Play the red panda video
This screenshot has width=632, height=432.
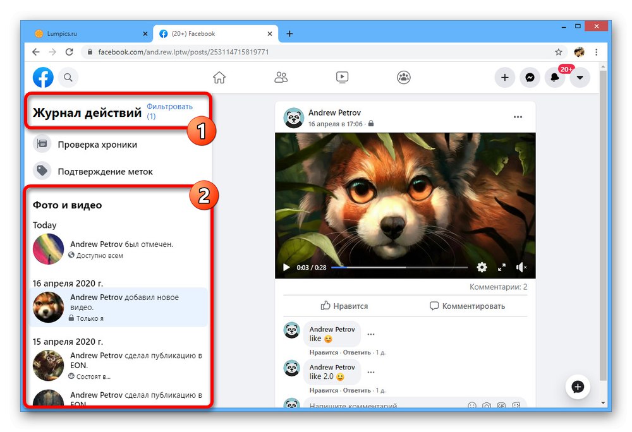coord(286,267)
